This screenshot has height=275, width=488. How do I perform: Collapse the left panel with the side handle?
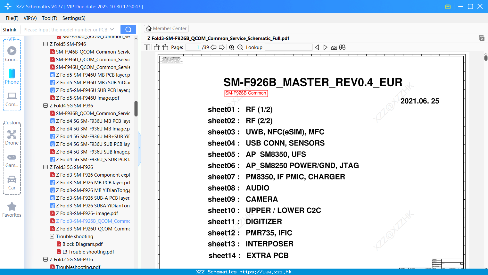[139, 148]
